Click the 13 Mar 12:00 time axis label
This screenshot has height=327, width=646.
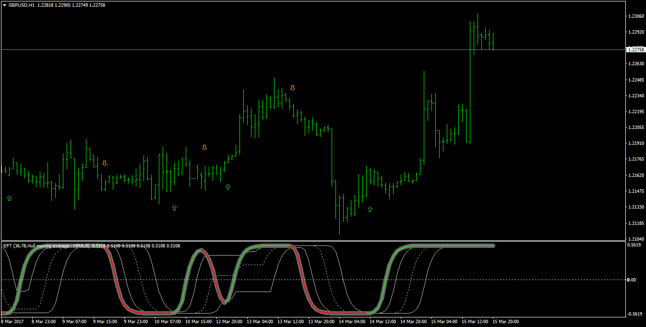(x=290, y=322)
